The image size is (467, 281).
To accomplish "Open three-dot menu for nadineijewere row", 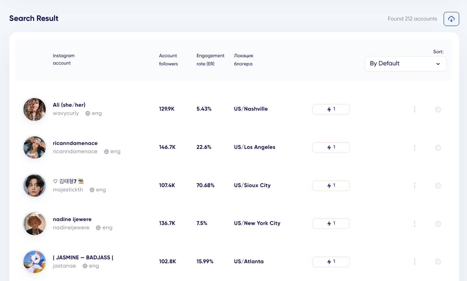I will coord(414,224).
